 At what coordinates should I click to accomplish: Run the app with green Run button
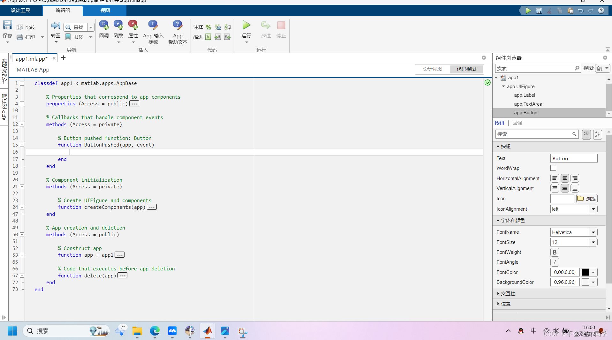point(246,25)
